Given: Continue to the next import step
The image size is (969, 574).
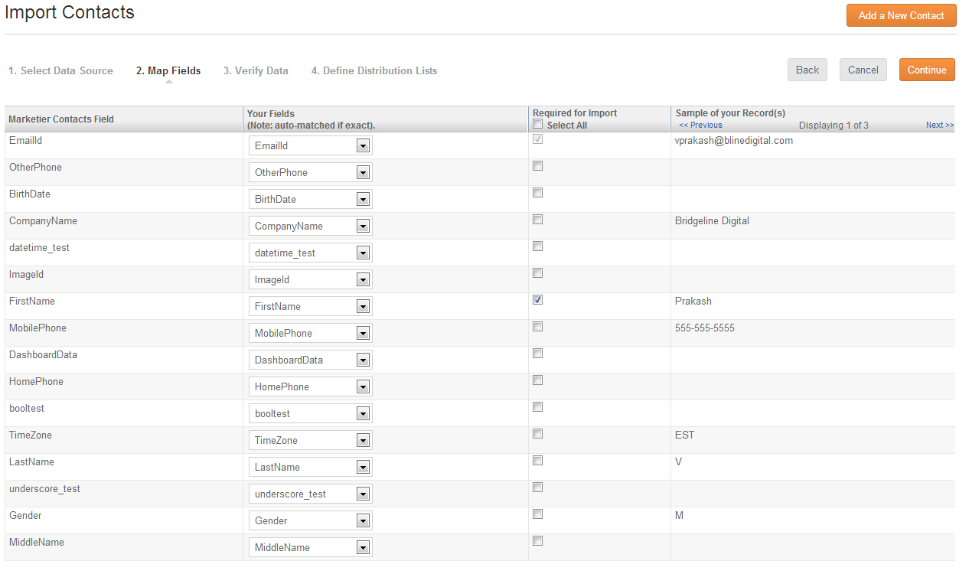Looking at the screenshot, I should tap(927, 70).
